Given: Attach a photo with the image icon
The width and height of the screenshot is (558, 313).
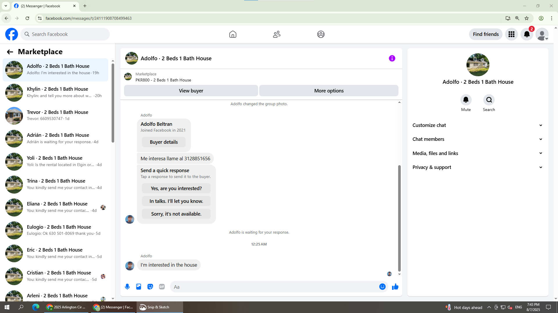Looking at the screenshot, I should pos(139,287).
